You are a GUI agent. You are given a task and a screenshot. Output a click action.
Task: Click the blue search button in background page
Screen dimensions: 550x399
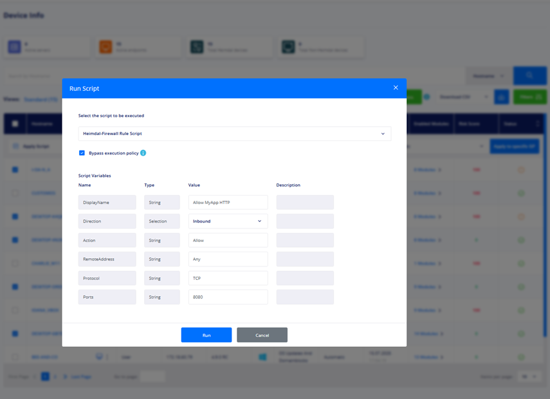tap(529, 75)
